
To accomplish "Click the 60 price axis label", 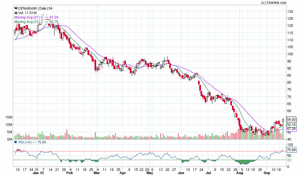I will point(289,111).
